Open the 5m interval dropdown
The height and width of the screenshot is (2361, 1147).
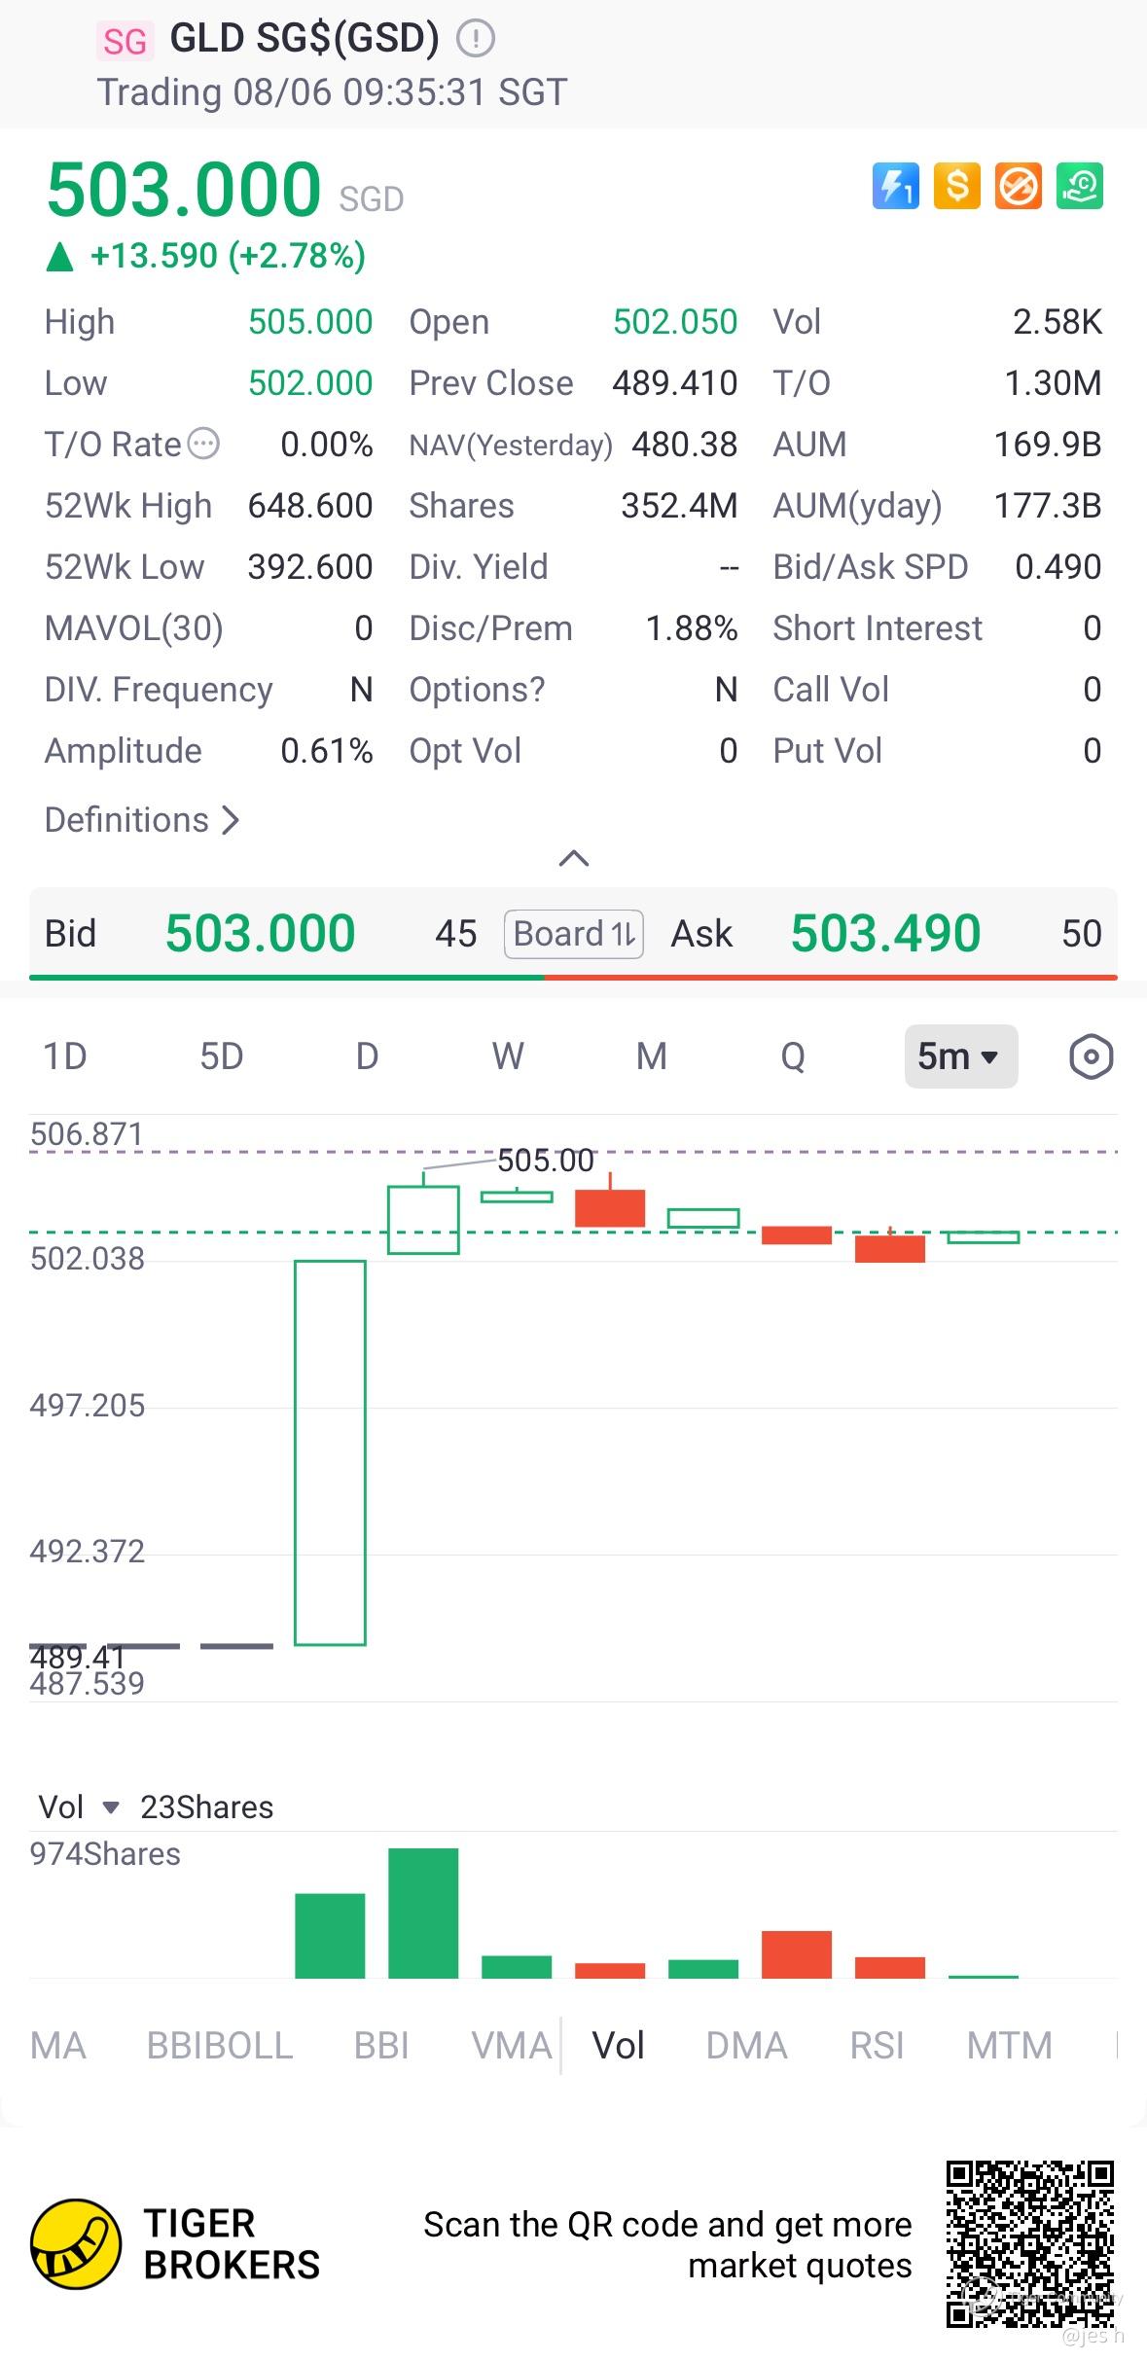pos(960,1056)
